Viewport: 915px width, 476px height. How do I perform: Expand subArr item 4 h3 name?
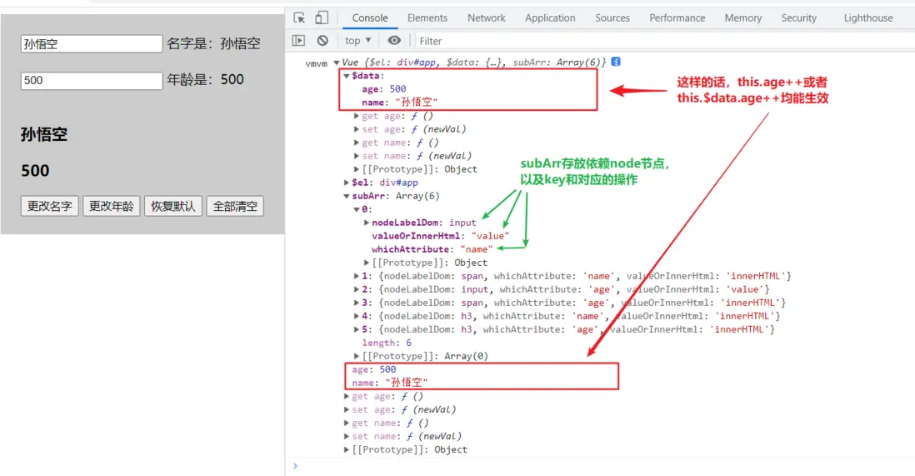point(357,317)
